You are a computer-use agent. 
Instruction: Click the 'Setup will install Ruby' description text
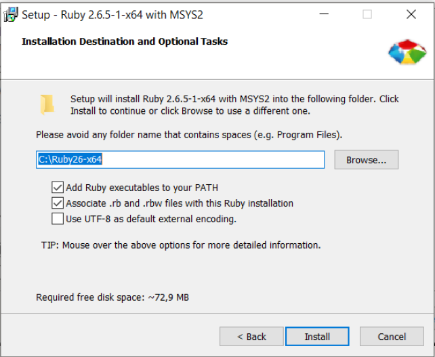click(x=234, y=105)
